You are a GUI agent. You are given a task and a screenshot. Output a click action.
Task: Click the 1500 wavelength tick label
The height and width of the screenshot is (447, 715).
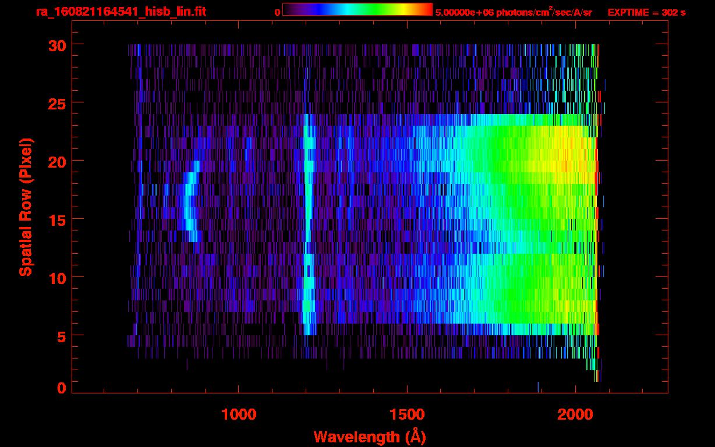pyautogui.click(x=407, y=414)
